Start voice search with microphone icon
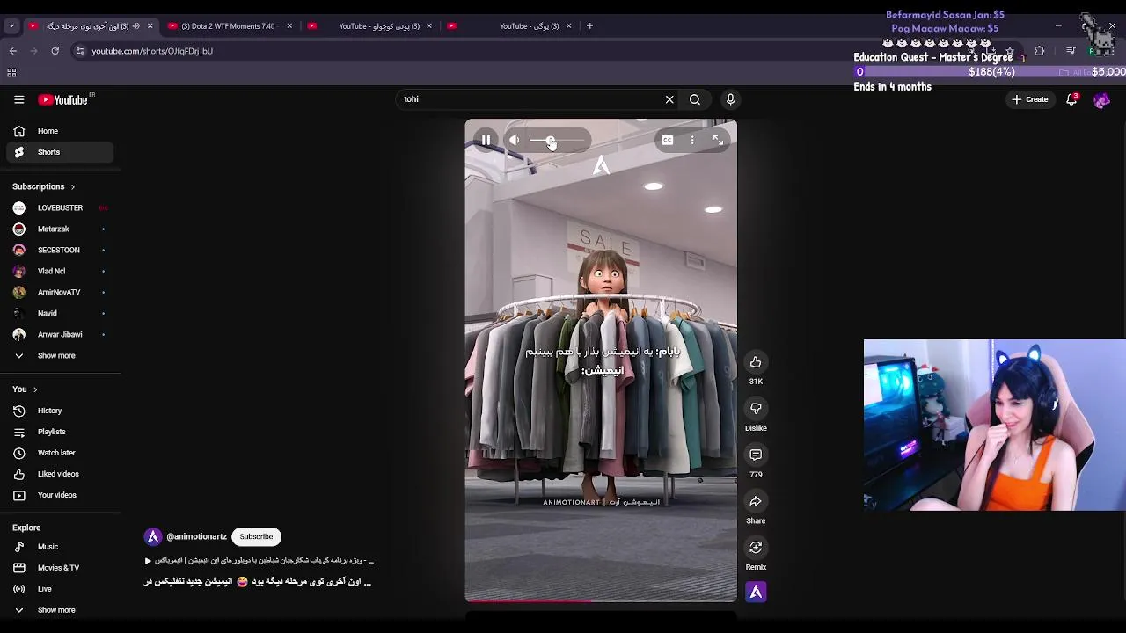Image resolution: width=1126 pixels, height=633 pixels. 730,99
